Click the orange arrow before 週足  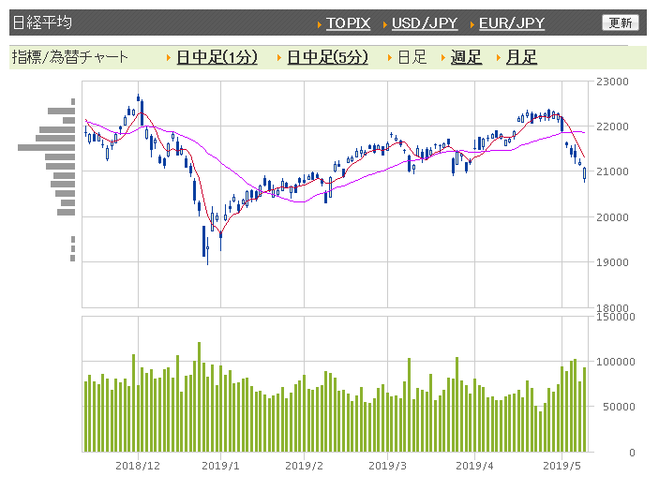coord(443,57)
